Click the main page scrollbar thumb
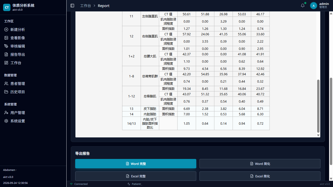The width and height of the screenshot is (333, 187). tap(331, 121)
